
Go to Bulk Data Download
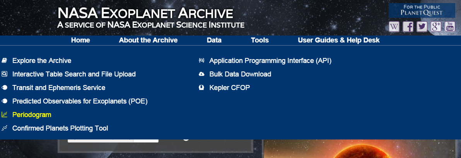click(x=240, y=74)
